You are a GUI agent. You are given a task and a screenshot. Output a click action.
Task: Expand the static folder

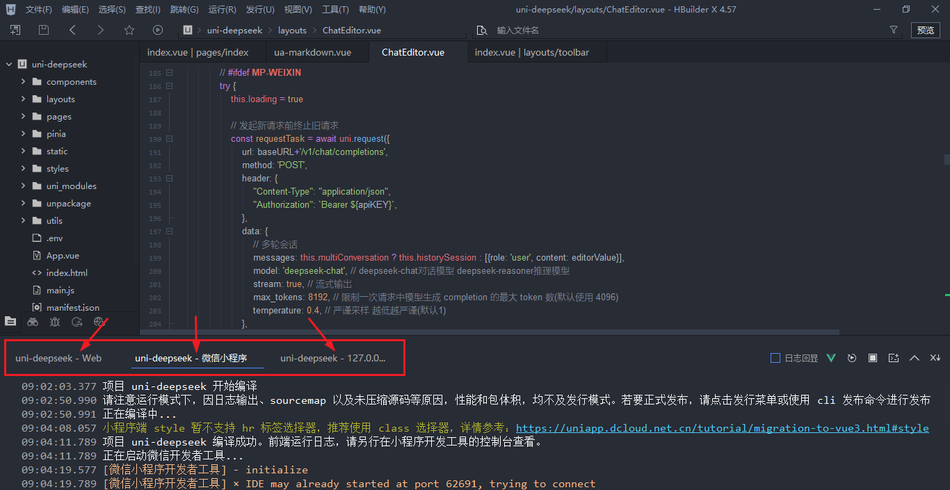[x=23, y=151]
